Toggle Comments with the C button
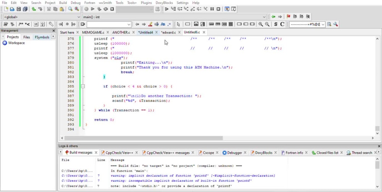The image size is (382, 192). tap(282, 24)
